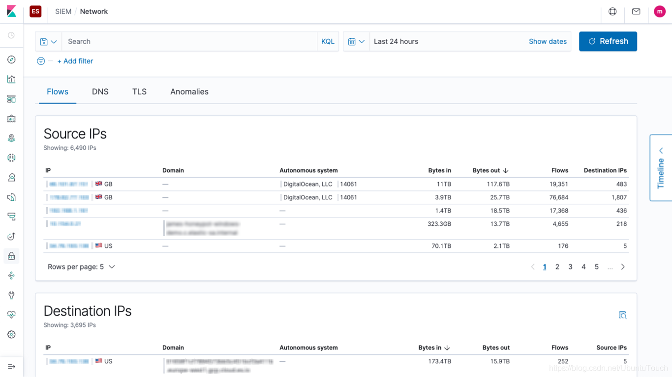672x377 pixels.
Task: Go to page 4 of Source IPs
Action: coord(583,267)
